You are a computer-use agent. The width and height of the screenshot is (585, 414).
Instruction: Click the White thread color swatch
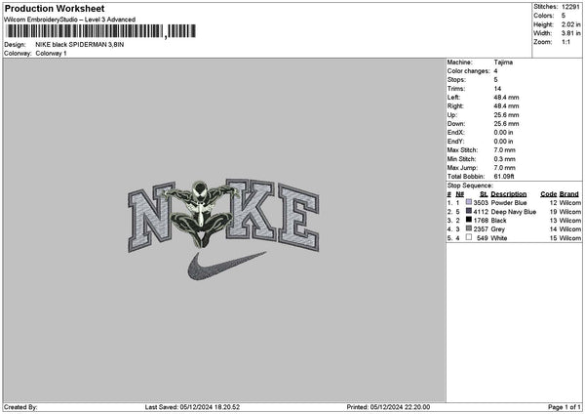click(469, 237)
